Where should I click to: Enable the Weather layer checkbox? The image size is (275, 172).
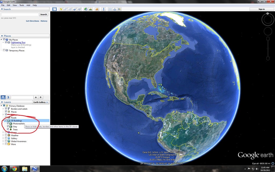click(x=6, y=135)
